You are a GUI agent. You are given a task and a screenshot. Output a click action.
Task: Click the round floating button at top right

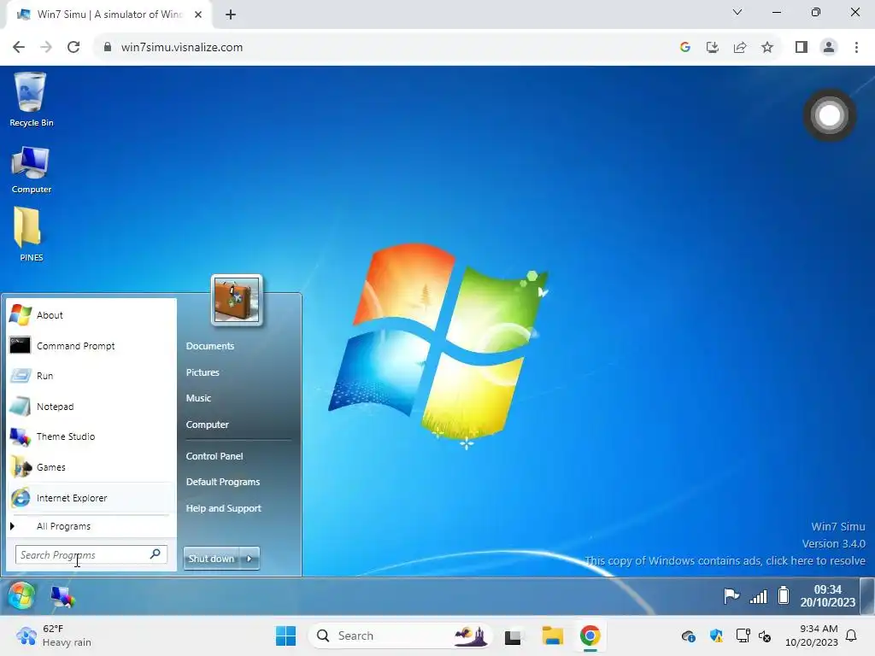(x=829, y=115)
